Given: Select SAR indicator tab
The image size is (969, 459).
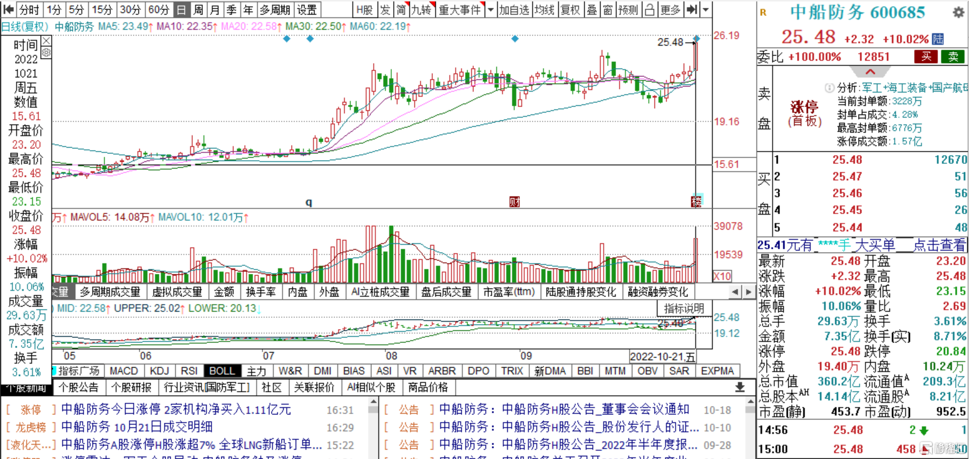Looking at the screenshot, I should click(x=679, y=371).
